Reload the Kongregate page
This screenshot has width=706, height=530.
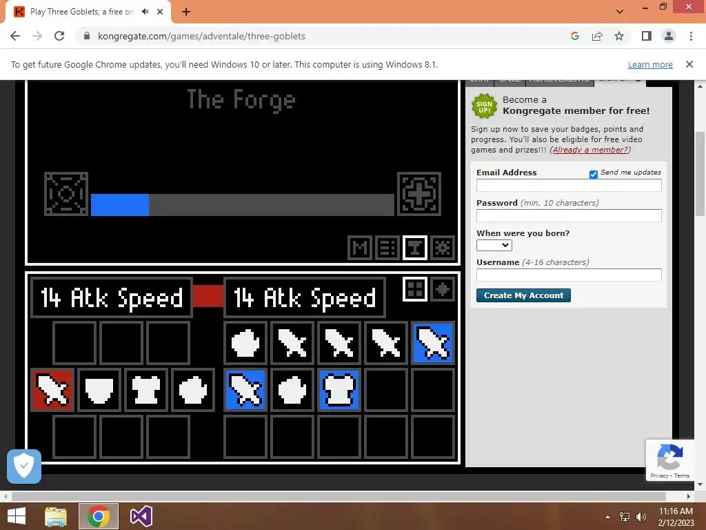click(x=59, y=36)
